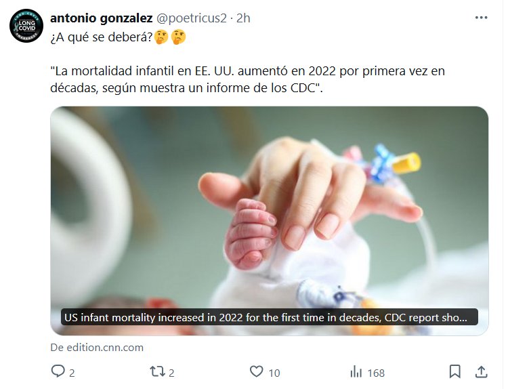508x389 pixels.
Task: Click the US infant mortality headline caption
Action: point(266,317)
